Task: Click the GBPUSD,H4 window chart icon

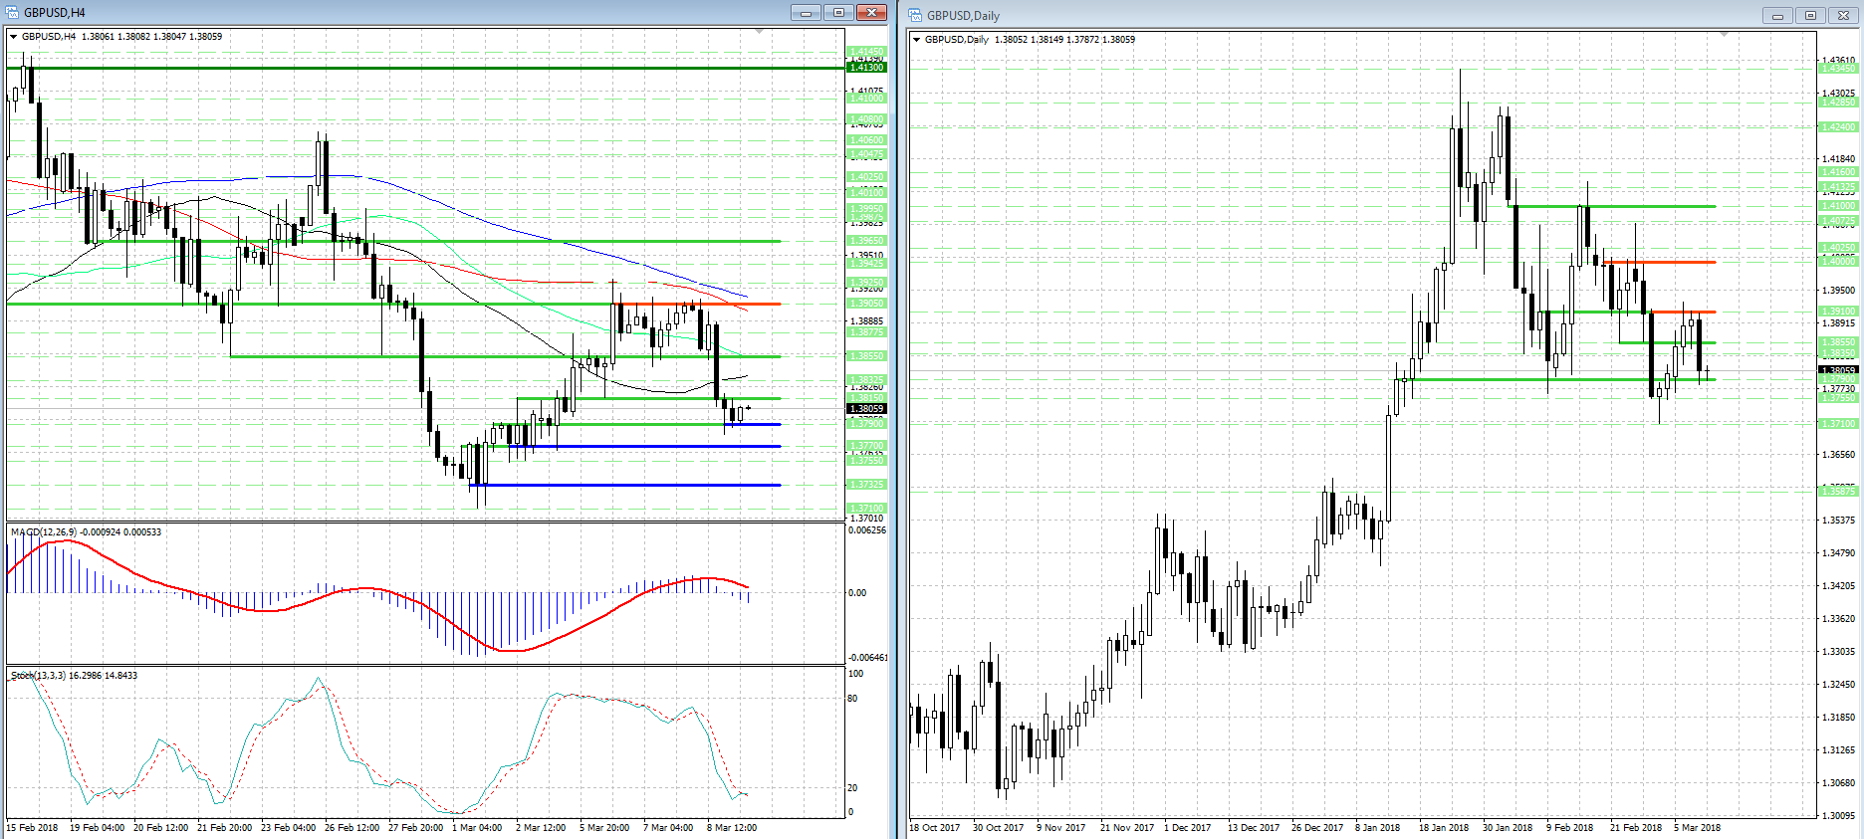Action: 13,13
